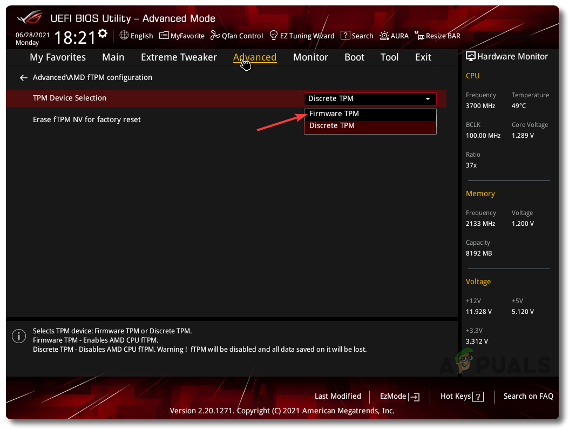Click the version 2.20.1271 copyright text

pyautogui.click(x=282, y=411)
